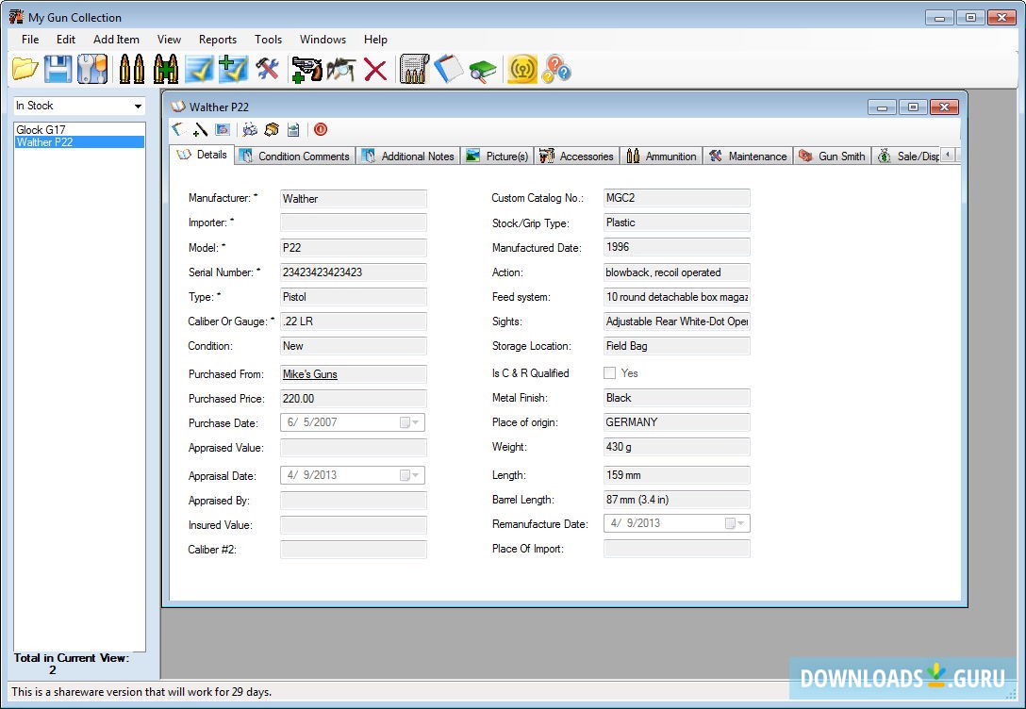
Task: Click first icon in Walther P22 window toolbar
Action: coord(177,129)
